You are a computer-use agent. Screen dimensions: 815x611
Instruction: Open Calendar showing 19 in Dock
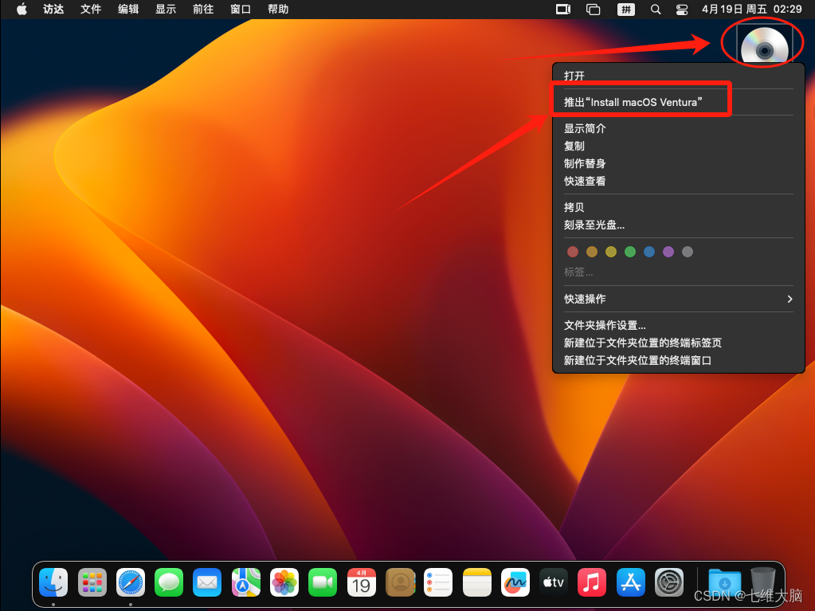361,582
